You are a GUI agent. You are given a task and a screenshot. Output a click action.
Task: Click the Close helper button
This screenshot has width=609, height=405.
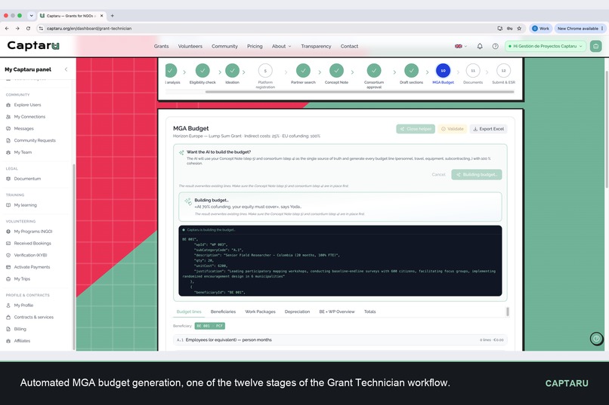pos(416,129)
